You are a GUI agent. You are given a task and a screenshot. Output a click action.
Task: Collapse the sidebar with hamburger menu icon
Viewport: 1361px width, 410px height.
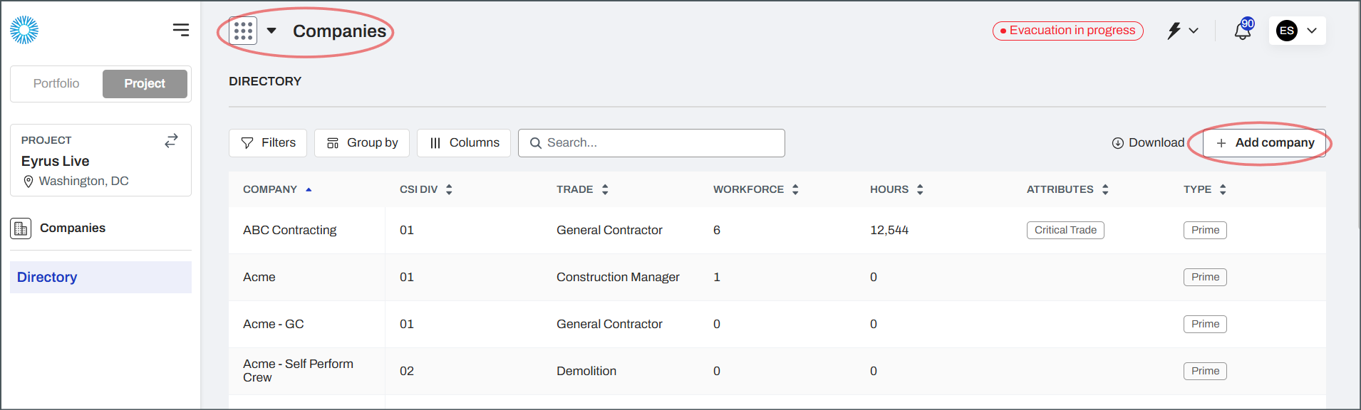(x=181, y=30)
